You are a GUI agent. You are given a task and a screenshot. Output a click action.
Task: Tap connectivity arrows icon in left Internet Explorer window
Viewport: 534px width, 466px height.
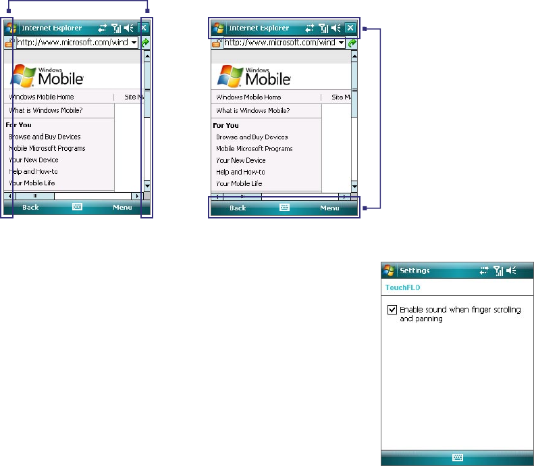(x=102, y=28)
